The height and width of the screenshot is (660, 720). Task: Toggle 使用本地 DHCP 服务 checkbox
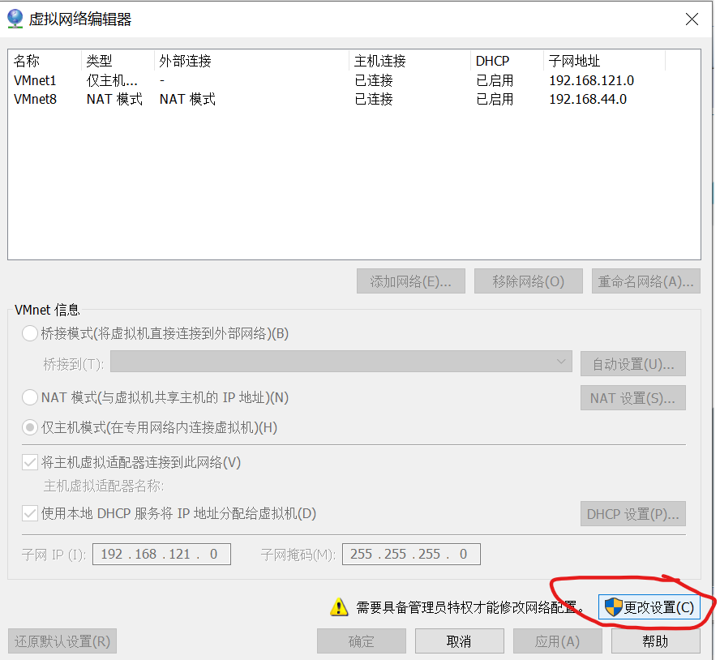pyautogui.click(x=30, y=513)
